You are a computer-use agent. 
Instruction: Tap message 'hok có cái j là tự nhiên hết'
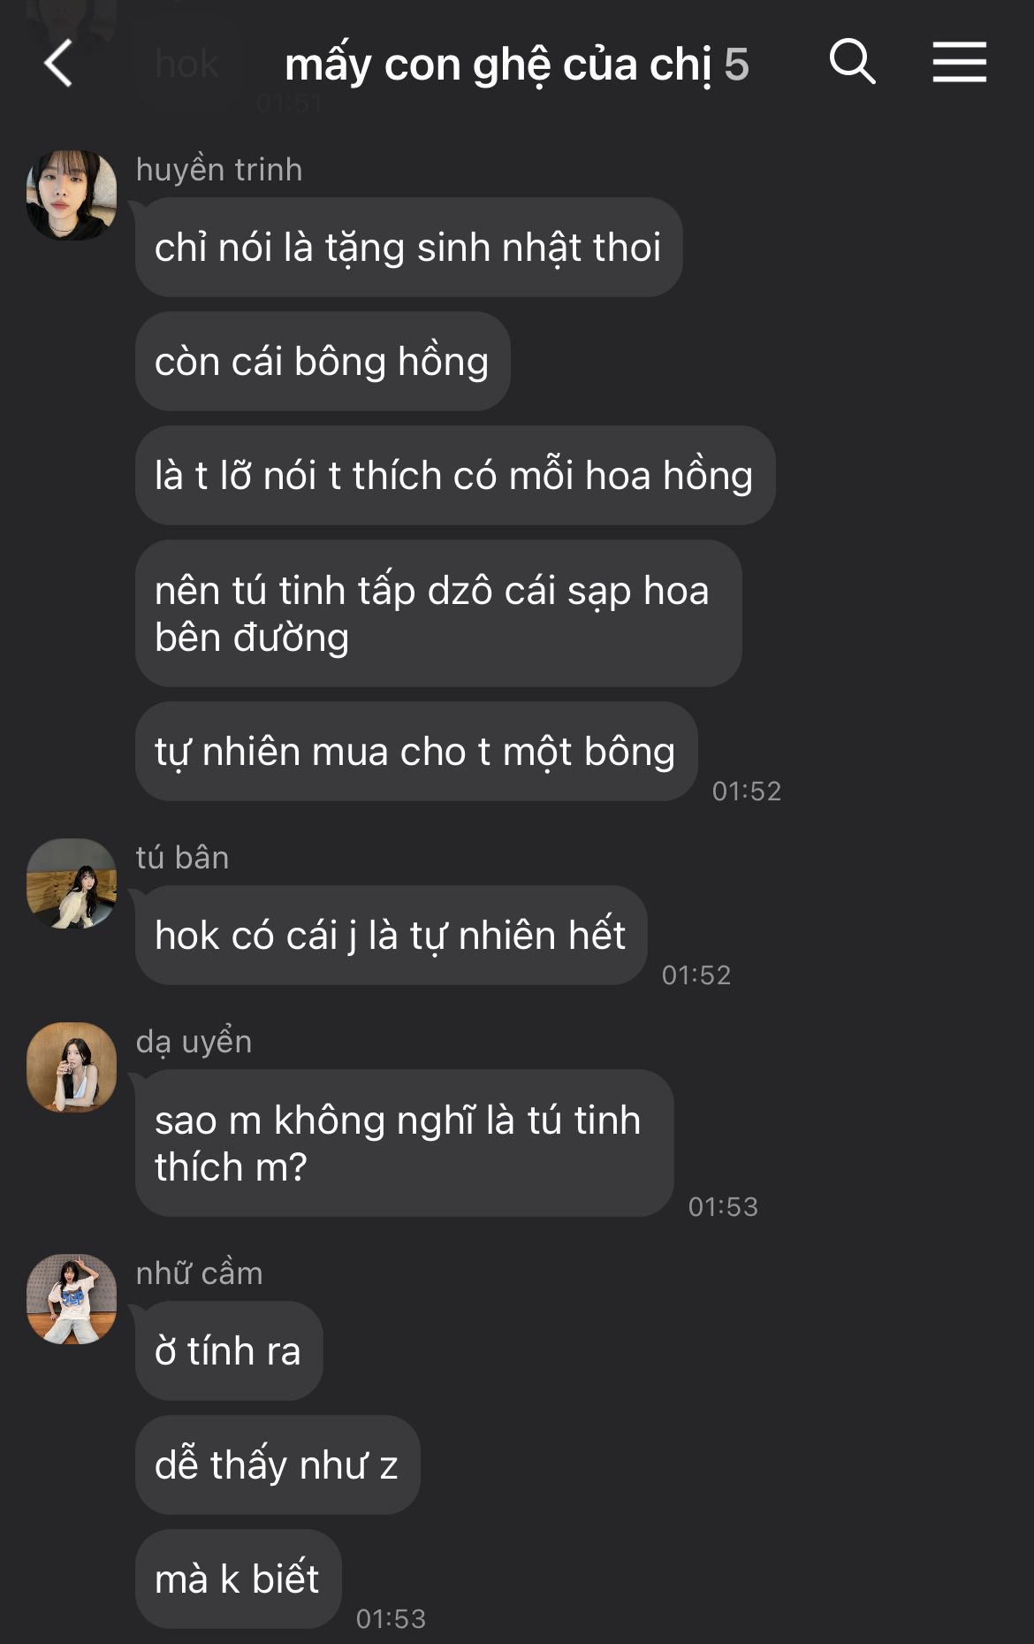pyautogui.click(x=391, y=935)
